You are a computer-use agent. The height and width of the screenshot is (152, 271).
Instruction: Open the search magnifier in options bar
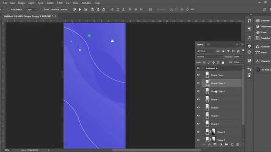[264, 9]
